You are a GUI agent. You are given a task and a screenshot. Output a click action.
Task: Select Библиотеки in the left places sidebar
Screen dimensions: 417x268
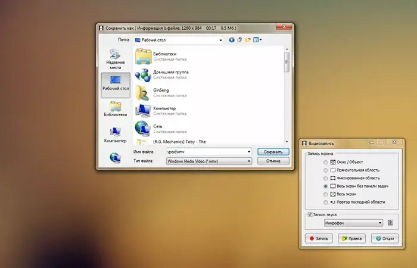pos(115,109)
